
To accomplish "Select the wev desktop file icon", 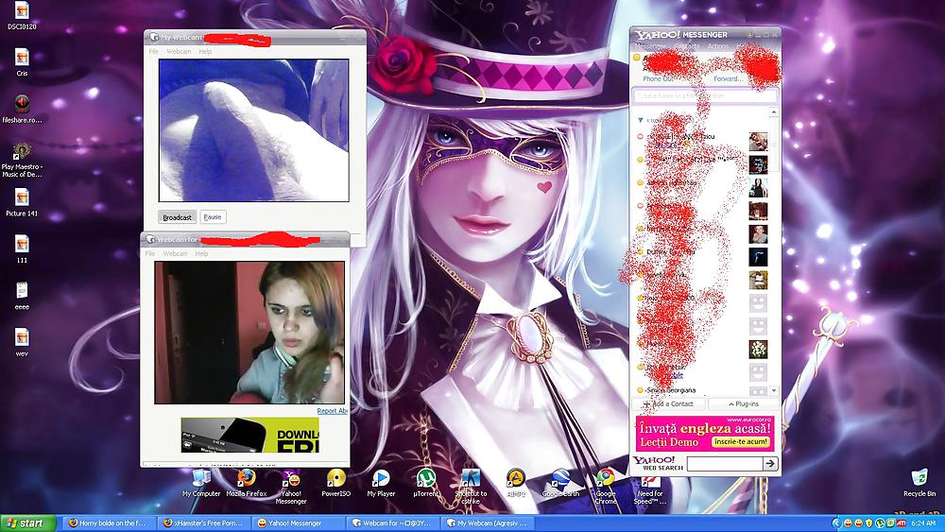I will click(22, 342).
